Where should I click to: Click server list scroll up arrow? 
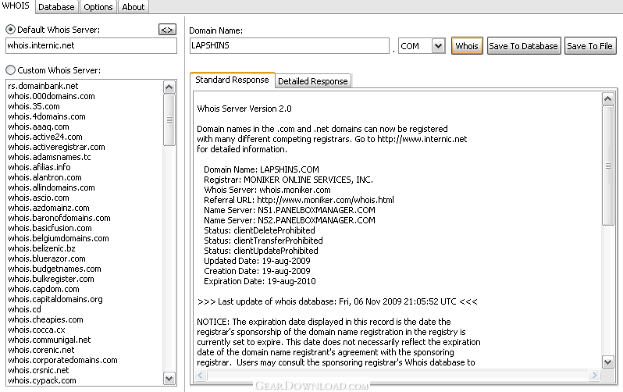tap(169, 87)
